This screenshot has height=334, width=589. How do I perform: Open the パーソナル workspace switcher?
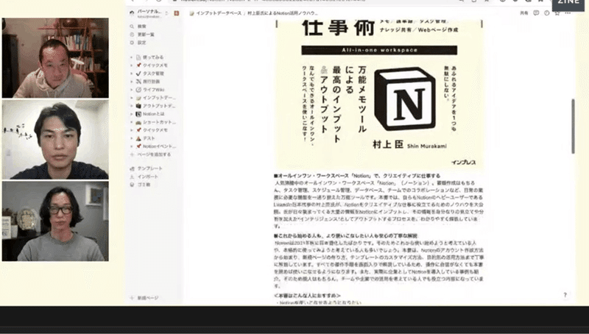click(149, 13)
